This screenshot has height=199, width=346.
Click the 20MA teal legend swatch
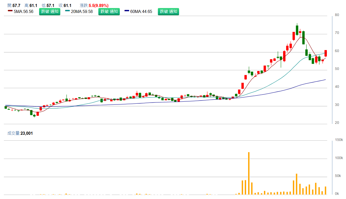[67, 11]
